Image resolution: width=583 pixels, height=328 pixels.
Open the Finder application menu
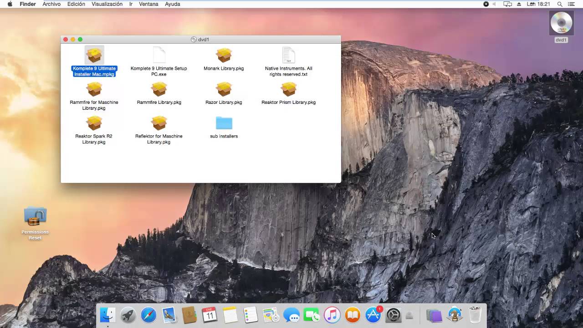28,4
